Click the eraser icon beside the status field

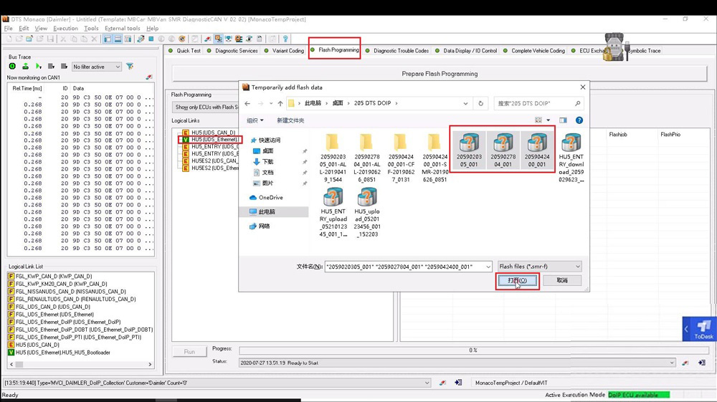click(x=685, y=363)
